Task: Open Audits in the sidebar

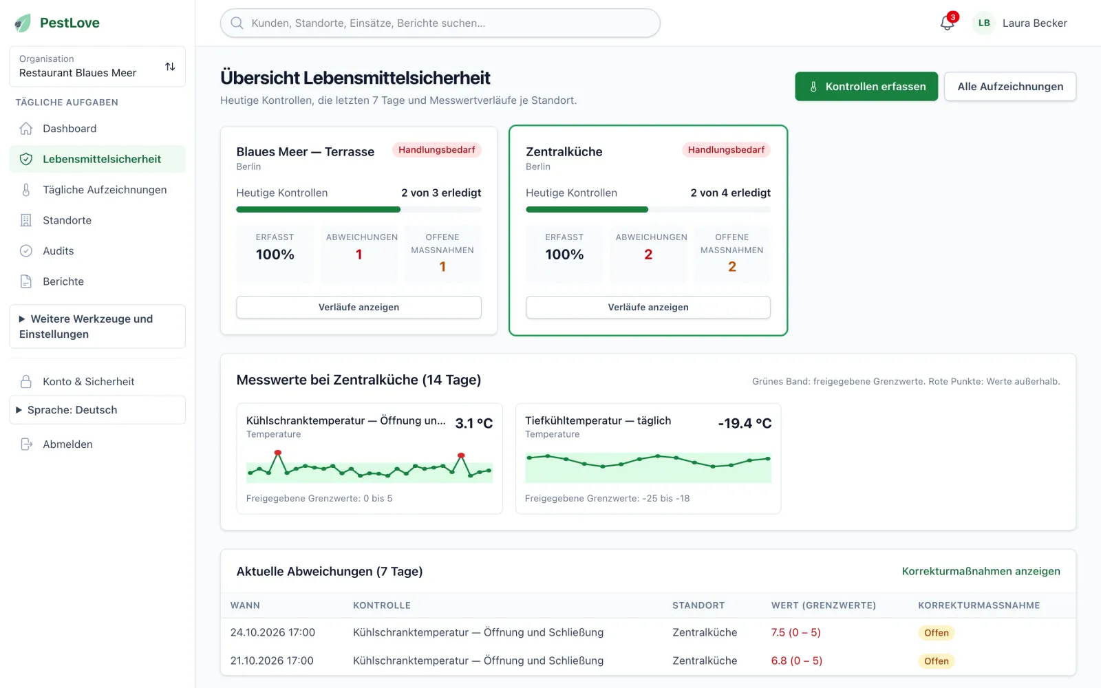Action: pyautogui.click(x=97, y=251)
